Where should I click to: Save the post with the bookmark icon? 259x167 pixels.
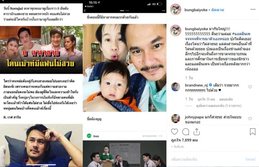coord(253,132)
